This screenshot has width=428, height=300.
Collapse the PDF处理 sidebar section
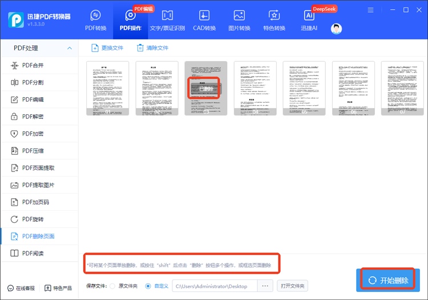70,48
